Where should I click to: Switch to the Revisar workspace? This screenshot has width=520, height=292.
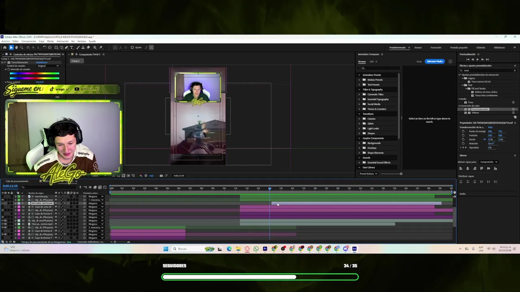click(x=418, y=47)
